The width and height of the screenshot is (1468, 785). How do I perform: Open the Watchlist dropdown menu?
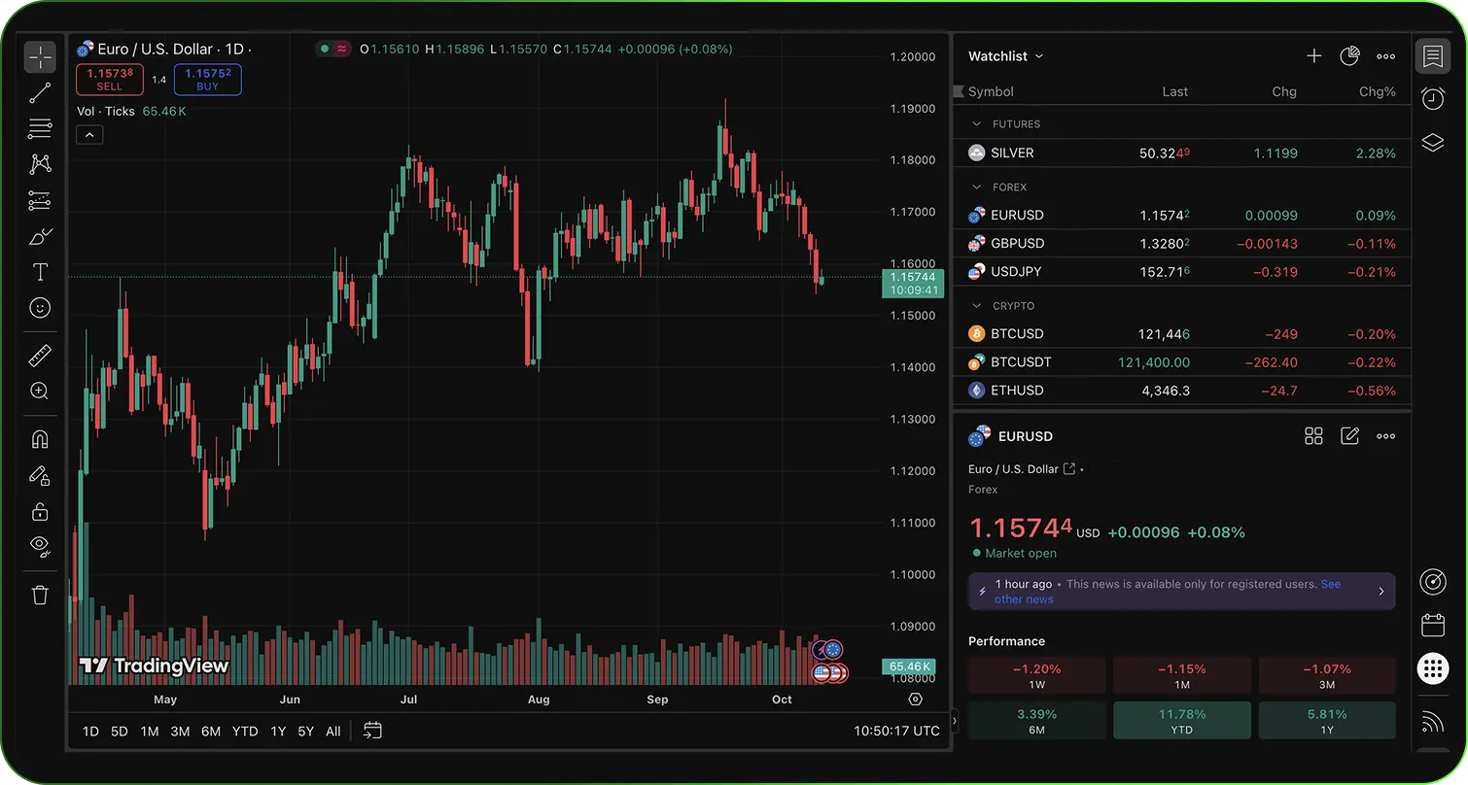(1005, 56)
